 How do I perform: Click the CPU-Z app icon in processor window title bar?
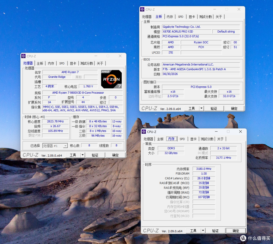pos(23,56)
